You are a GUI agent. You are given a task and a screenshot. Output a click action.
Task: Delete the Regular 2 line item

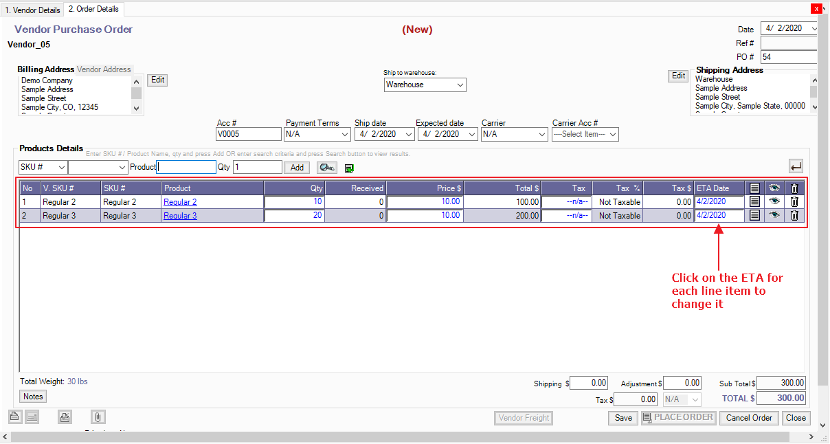coord(794,201)
